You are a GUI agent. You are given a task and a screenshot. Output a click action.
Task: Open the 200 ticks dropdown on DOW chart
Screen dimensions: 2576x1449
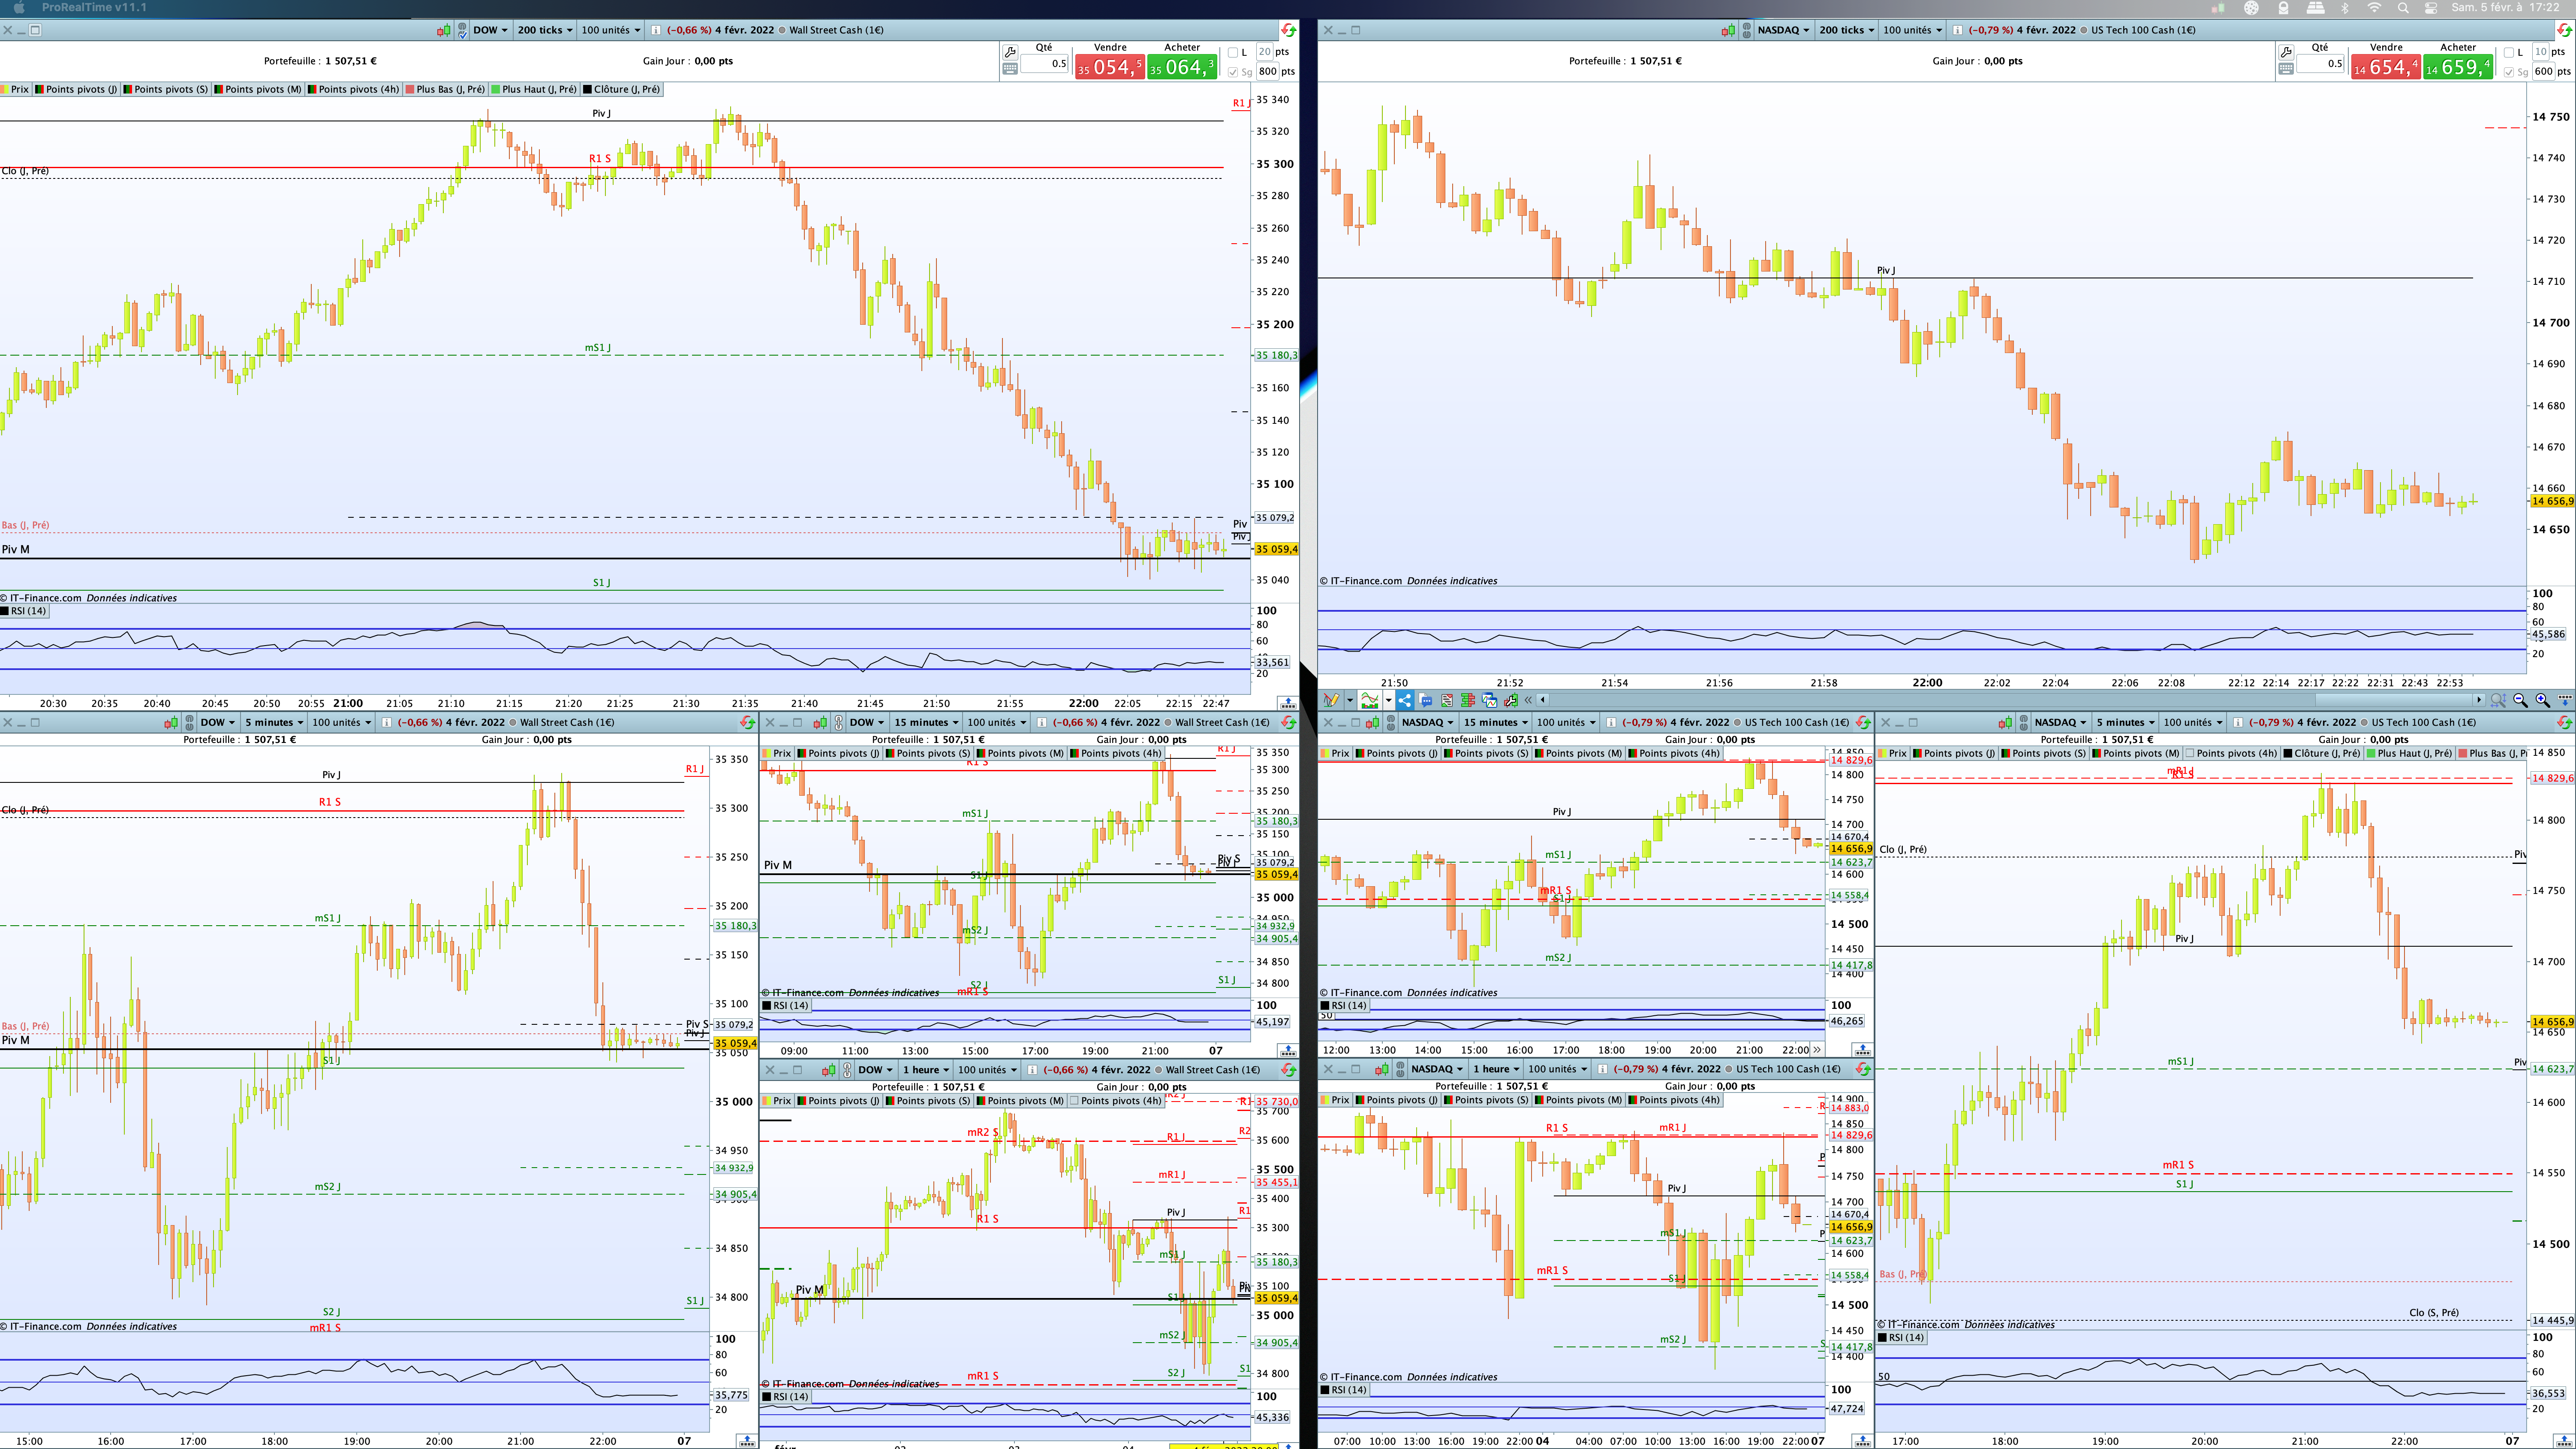[x=545, y=30]
